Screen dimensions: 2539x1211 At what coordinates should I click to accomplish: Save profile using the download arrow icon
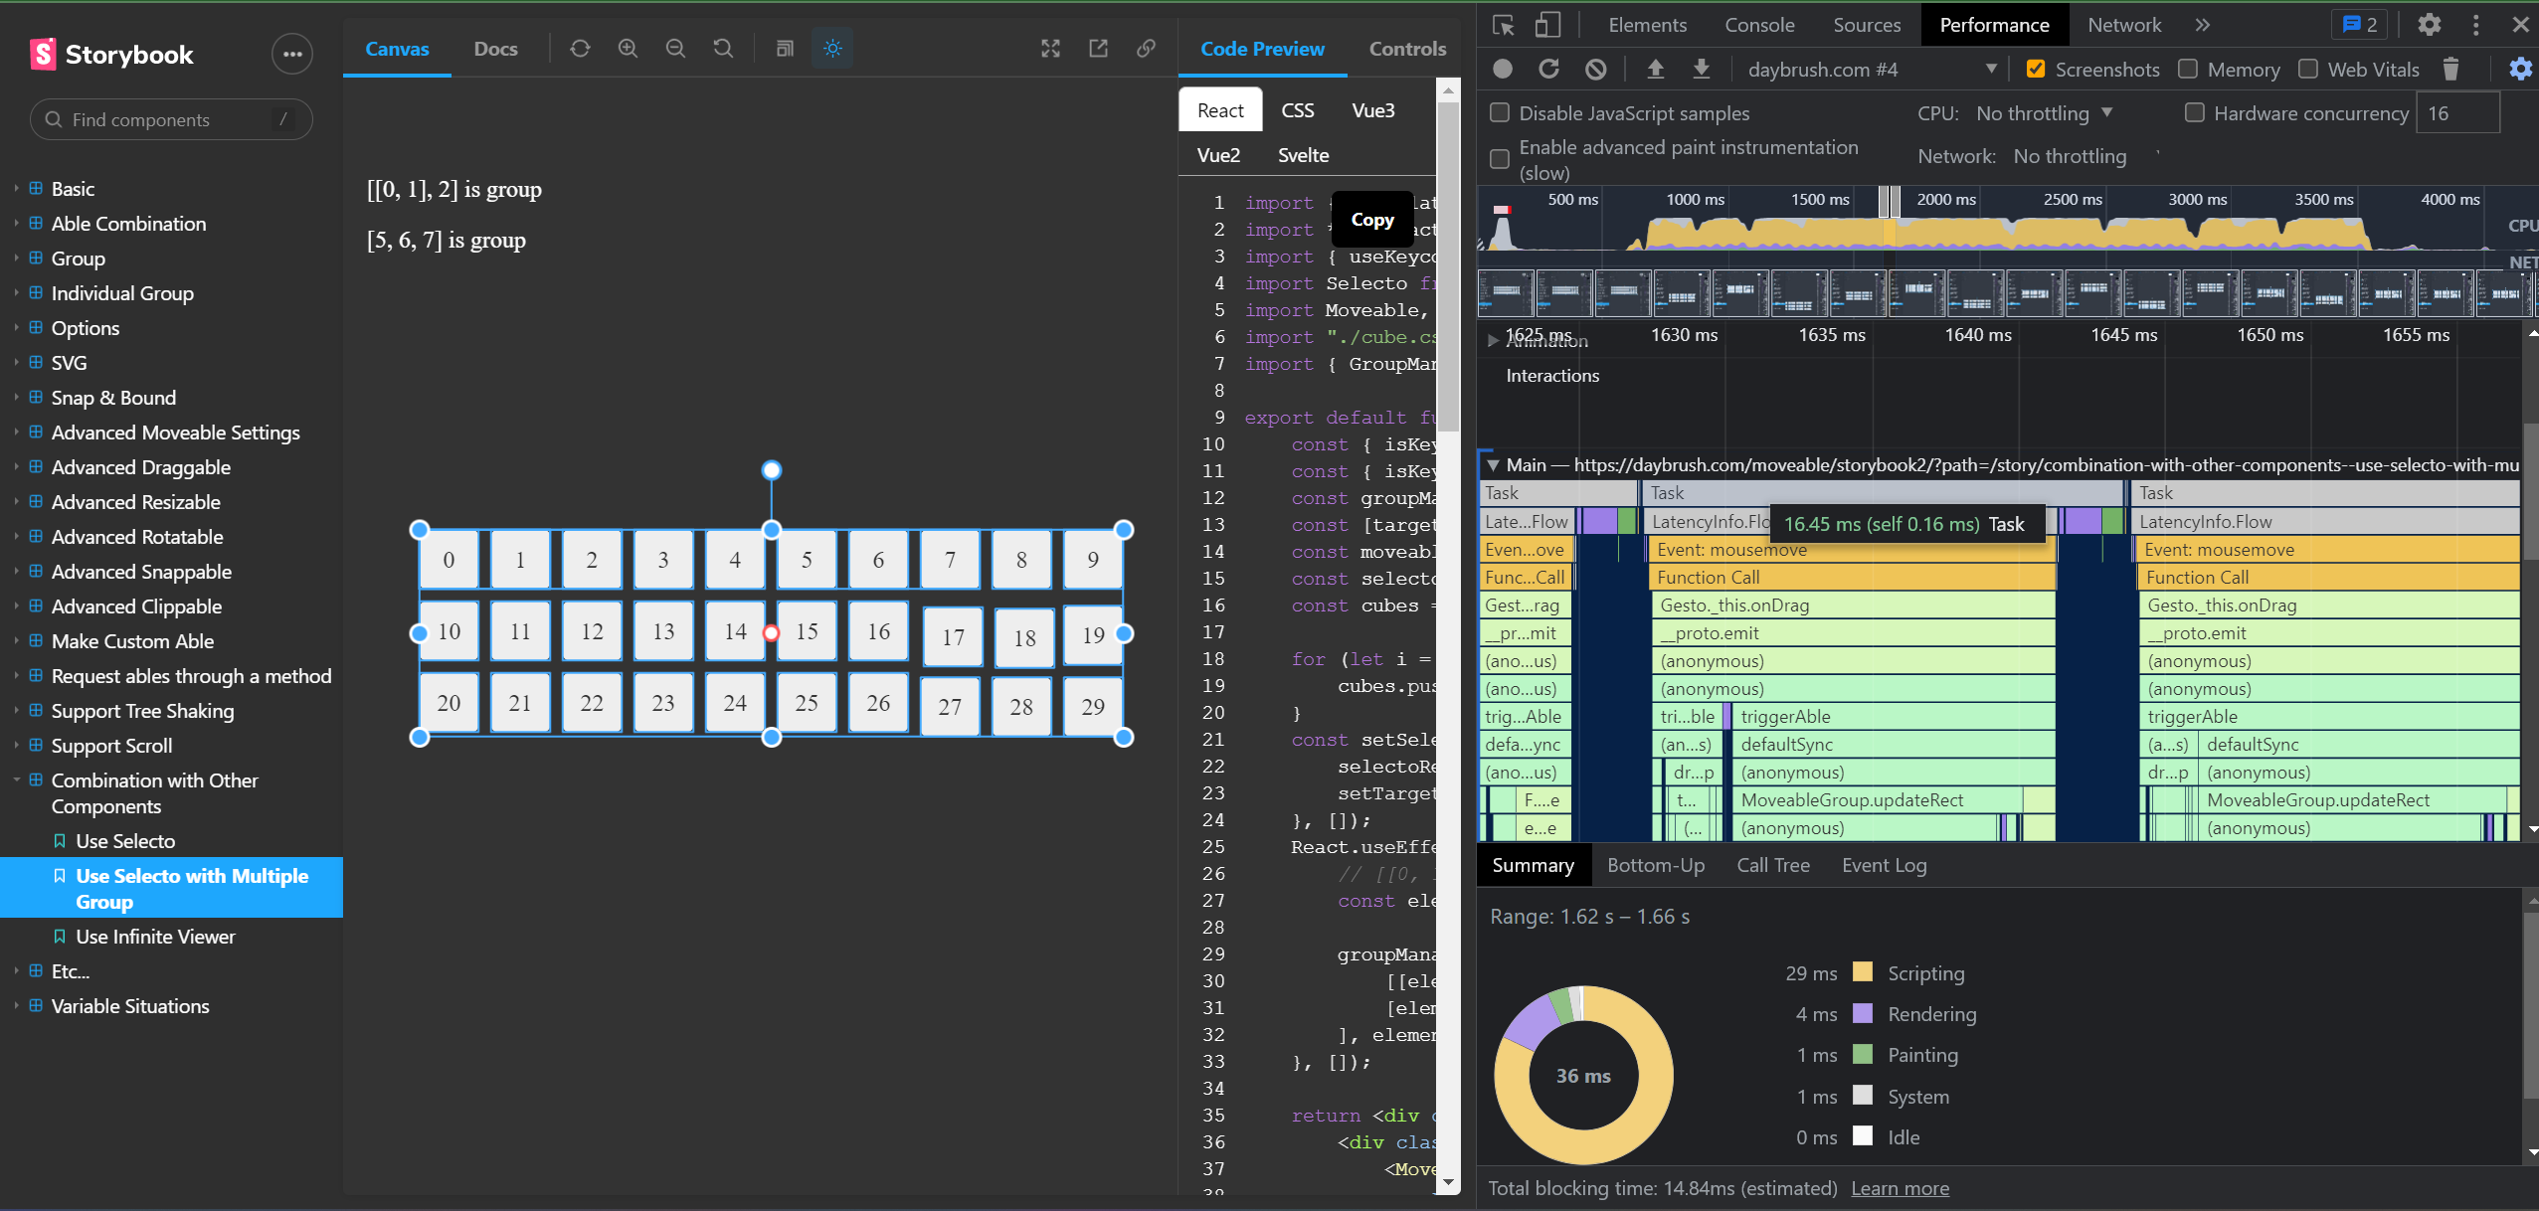coord(1702,70)
